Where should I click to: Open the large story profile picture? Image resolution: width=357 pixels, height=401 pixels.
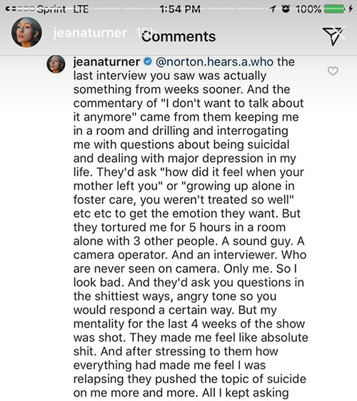(x=26, y=33)
